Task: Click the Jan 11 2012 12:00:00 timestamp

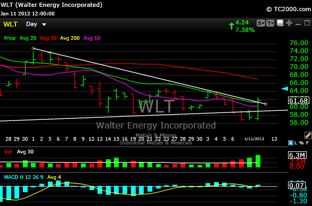Action: [28, 14]
